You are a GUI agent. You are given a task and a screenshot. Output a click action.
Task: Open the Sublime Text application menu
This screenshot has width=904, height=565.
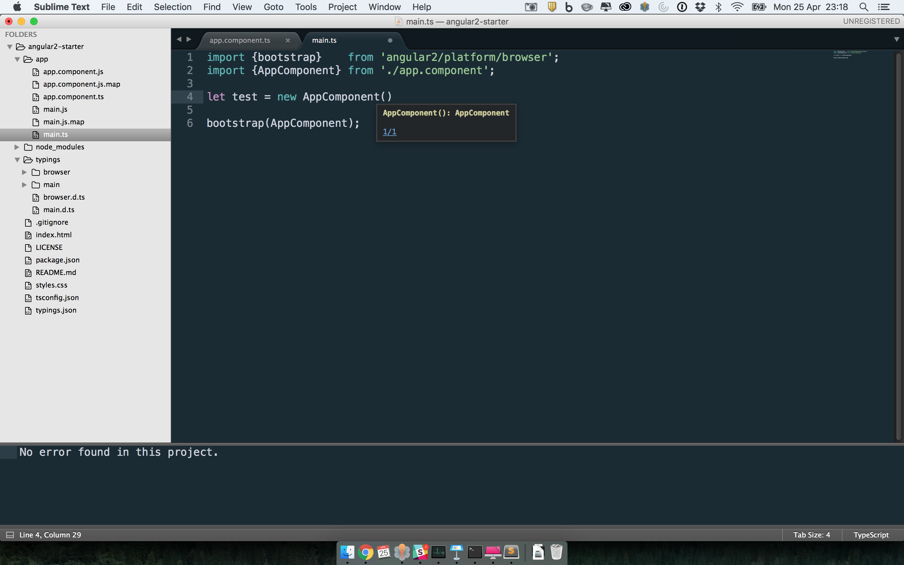pyautogui.click(x=62, y=7)
